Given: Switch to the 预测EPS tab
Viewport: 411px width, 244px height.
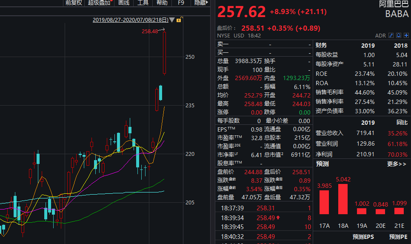Looking at the screenshot, I should coord(363,237).
